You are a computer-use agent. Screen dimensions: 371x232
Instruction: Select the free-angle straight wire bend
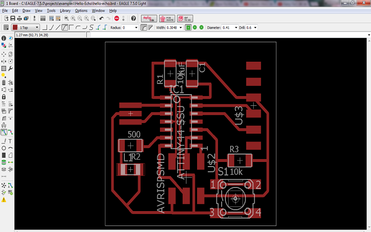pos(58,28)
